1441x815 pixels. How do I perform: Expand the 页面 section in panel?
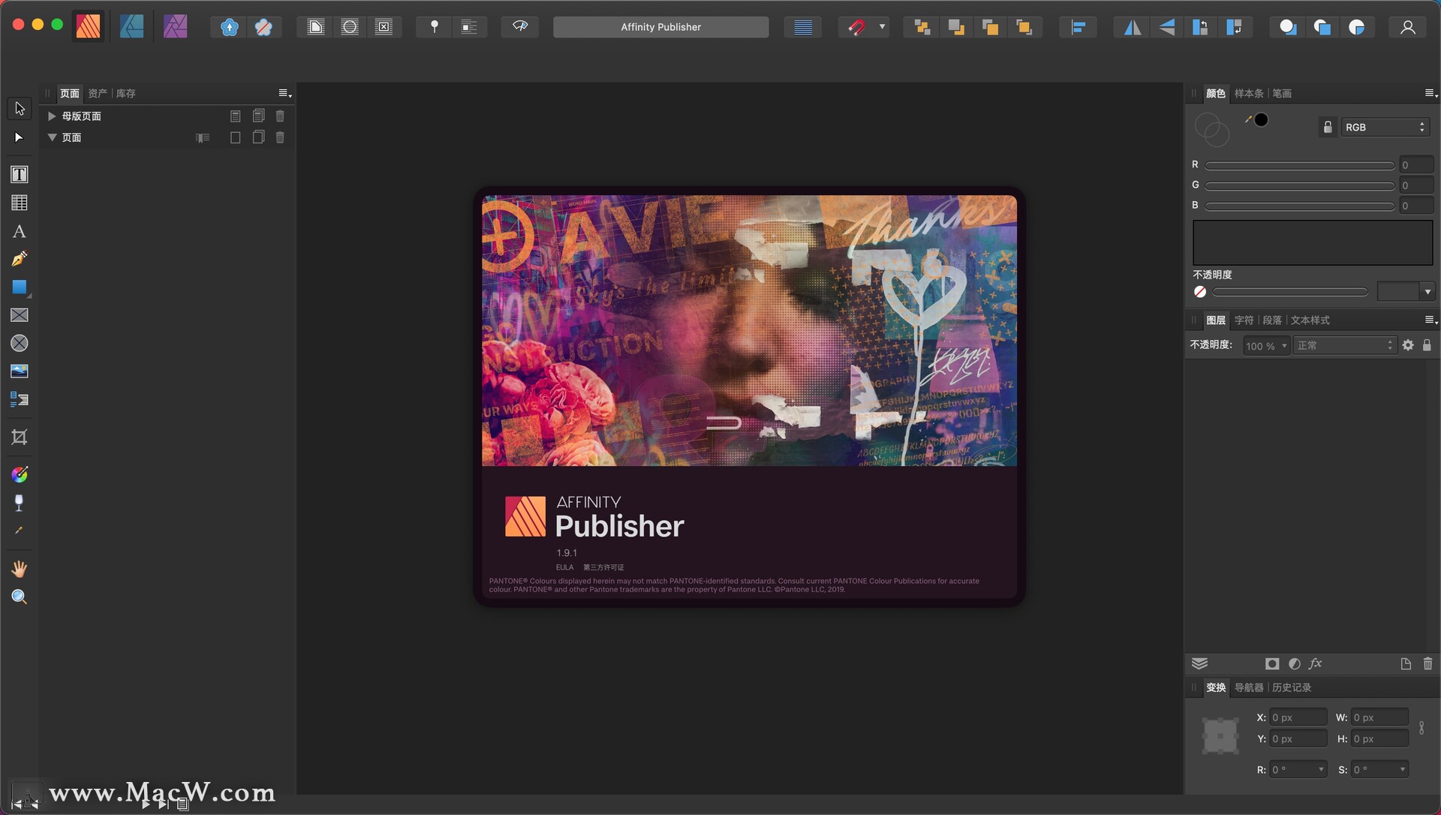[x=53, y=137]
